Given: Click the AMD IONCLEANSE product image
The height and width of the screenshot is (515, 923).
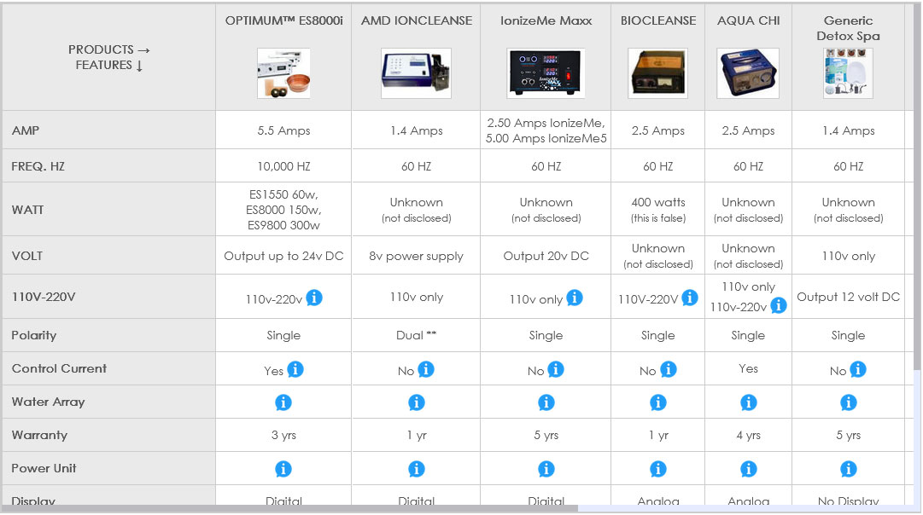Looking at the screenshot, I should (x=416, y=73).
